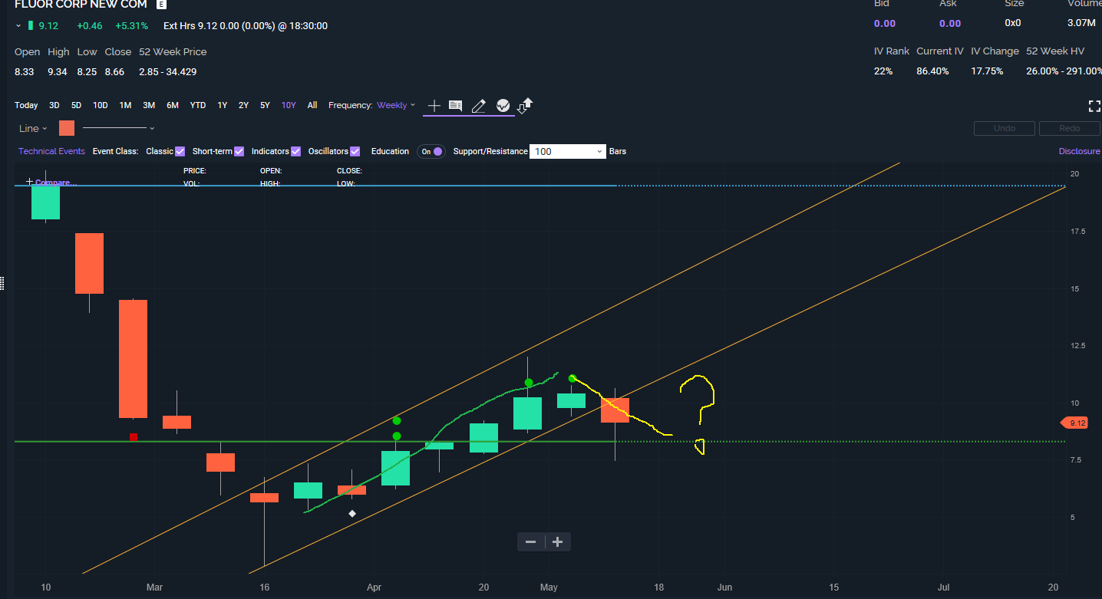Screen dimensions: 1102x599
Task: Switch to the YTD time range
Action: pyautogui.click(x=198, y=105)
